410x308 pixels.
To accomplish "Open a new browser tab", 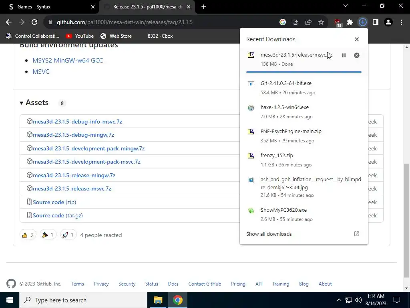I will [x=204, y=7].
